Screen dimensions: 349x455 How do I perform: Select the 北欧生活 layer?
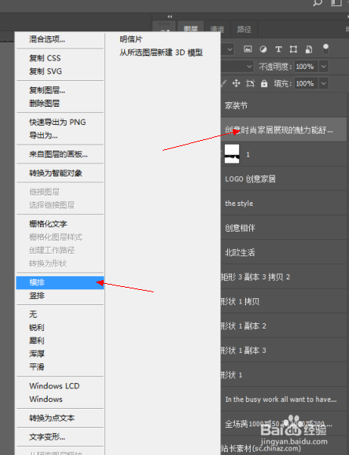pos(284,252)
